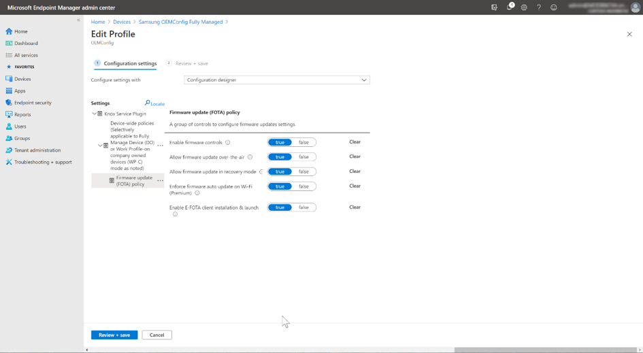Open the Configuration designer dropdown
This screenshot has height=353, width=643.
(277, 80)
